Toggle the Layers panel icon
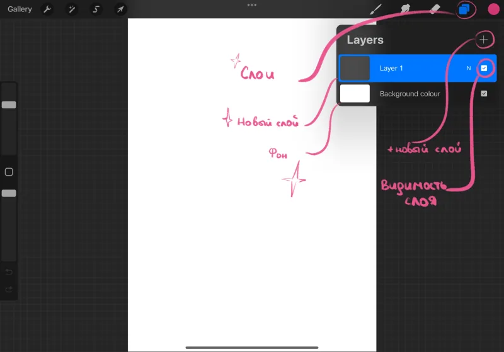The height and width of the screenshot is (352, 504). (464, 9)
